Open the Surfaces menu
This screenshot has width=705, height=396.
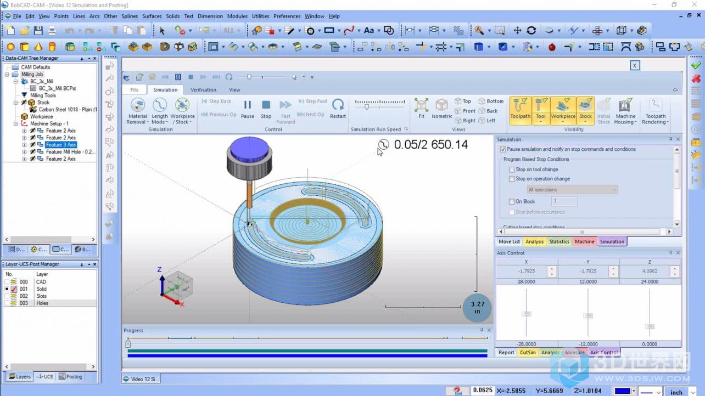[x=152, y=16]
